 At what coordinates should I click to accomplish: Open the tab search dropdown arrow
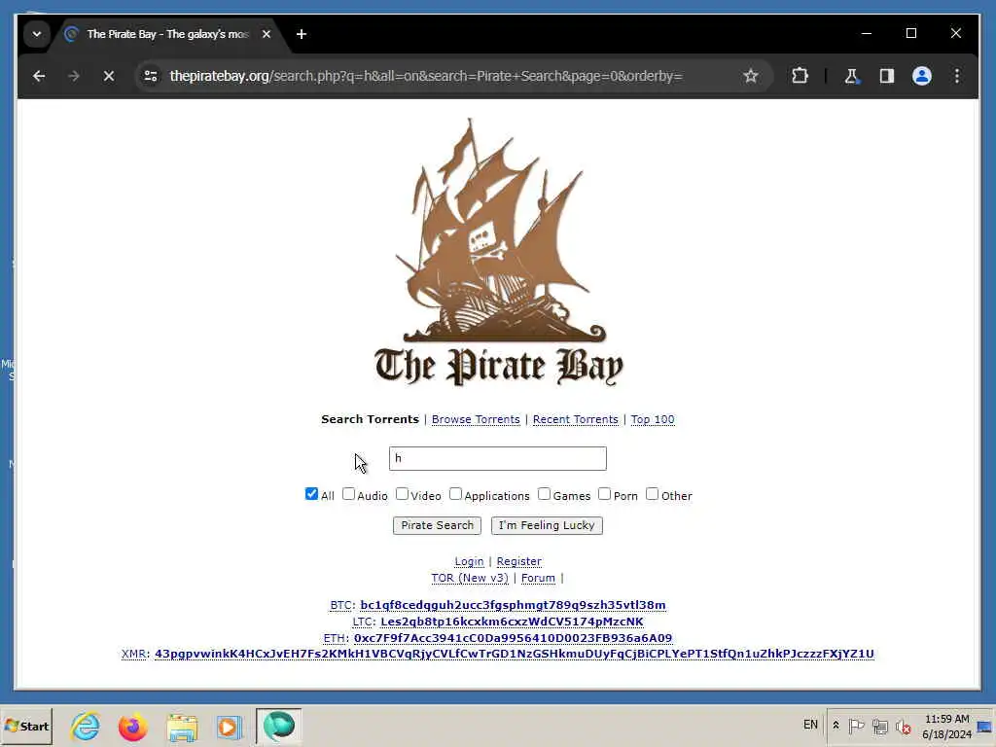37,34
